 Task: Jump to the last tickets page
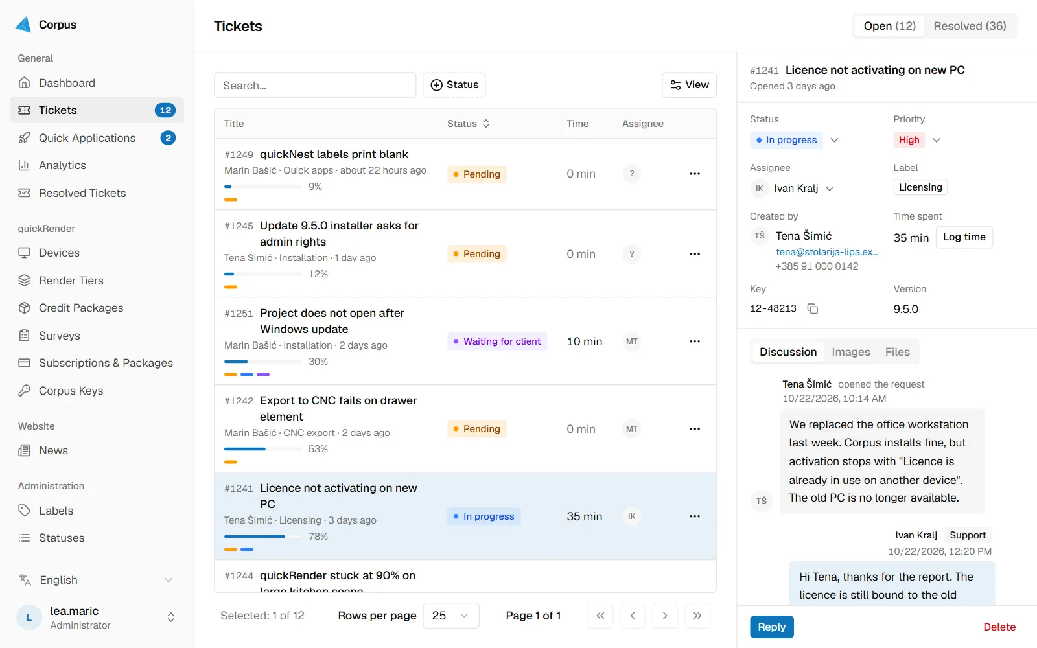pos(697,616)
